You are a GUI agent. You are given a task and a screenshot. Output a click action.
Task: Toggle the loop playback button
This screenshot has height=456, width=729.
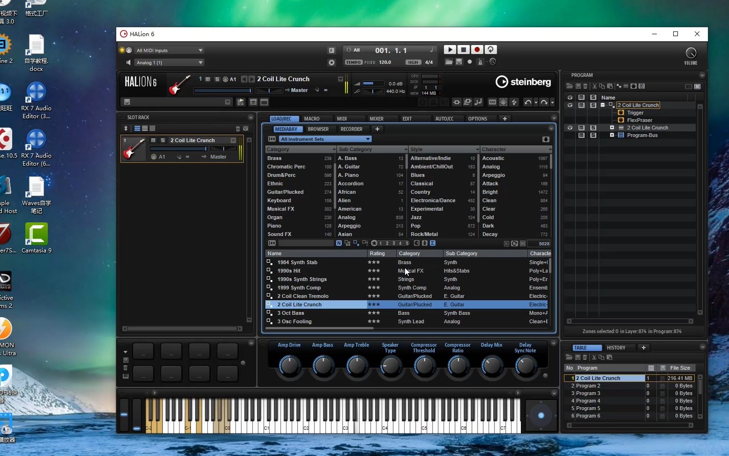(x=490, y=50)
